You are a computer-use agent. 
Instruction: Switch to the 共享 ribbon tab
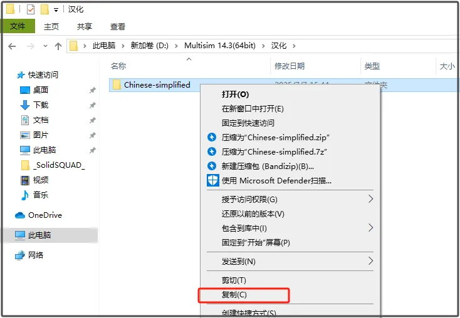[85, 27]
